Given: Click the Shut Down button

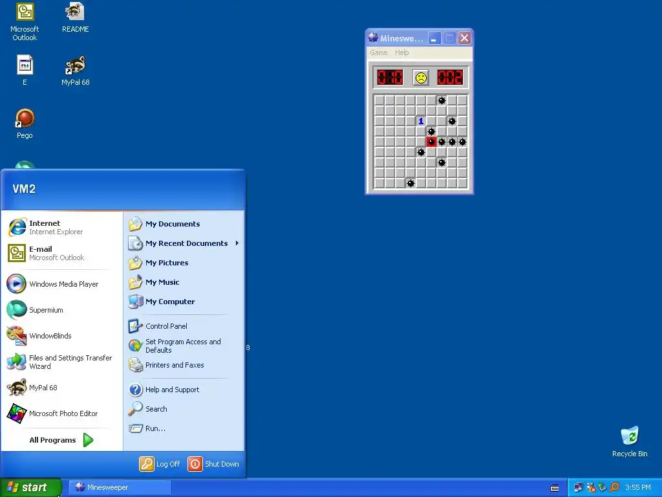Looking at the screenshot, I should click(213, 464).
